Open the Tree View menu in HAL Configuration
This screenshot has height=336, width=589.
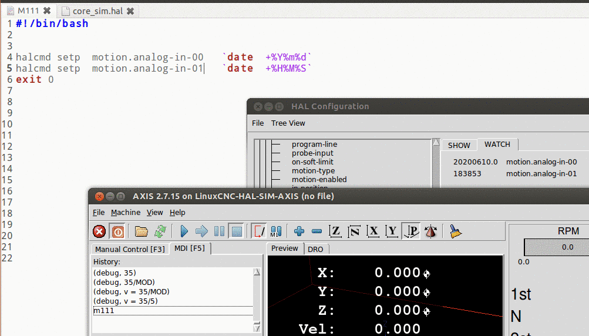pos(288,123)
